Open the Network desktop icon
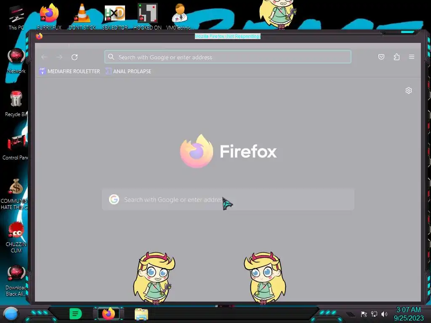The height and width of the screenshot is (323, 431). tap(16, 61)
